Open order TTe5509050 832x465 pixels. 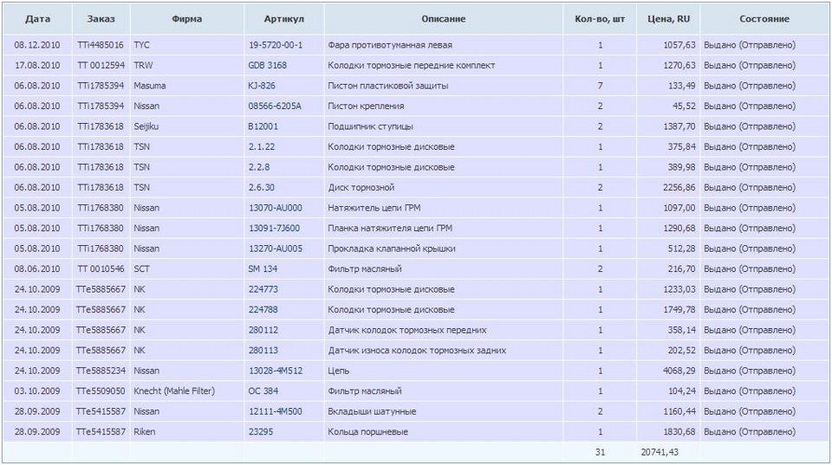(x=100, y=391)
